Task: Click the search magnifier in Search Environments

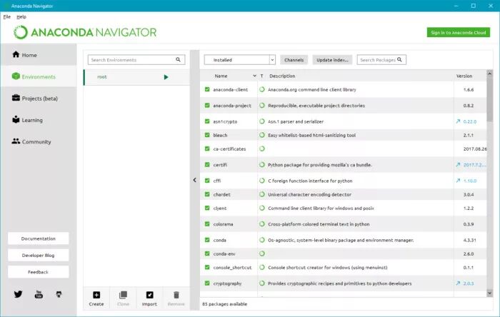Action: pyautogui.click(x=178, y=59)
